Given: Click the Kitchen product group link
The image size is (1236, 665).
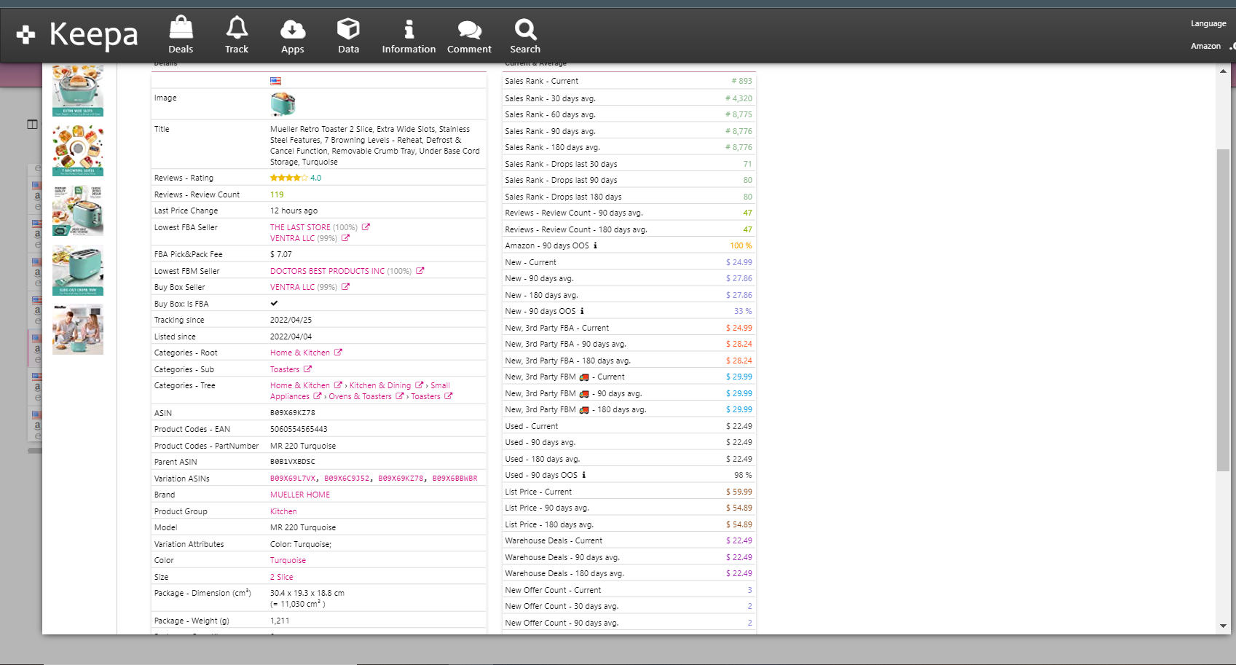Looking at the screenshot, I should pos(283,511).
